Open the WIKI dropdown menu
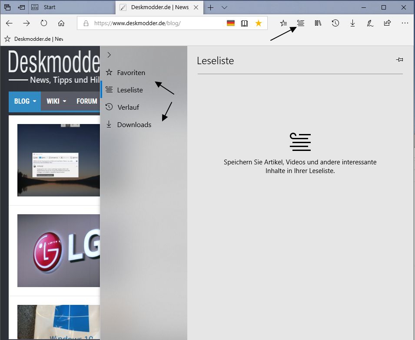Screen dimensions: 415x340 point(56,101)
